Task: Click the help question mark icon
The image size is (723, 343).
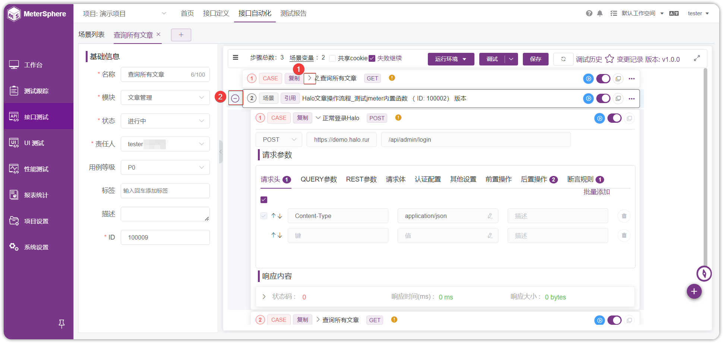Action: pos(589,13)
